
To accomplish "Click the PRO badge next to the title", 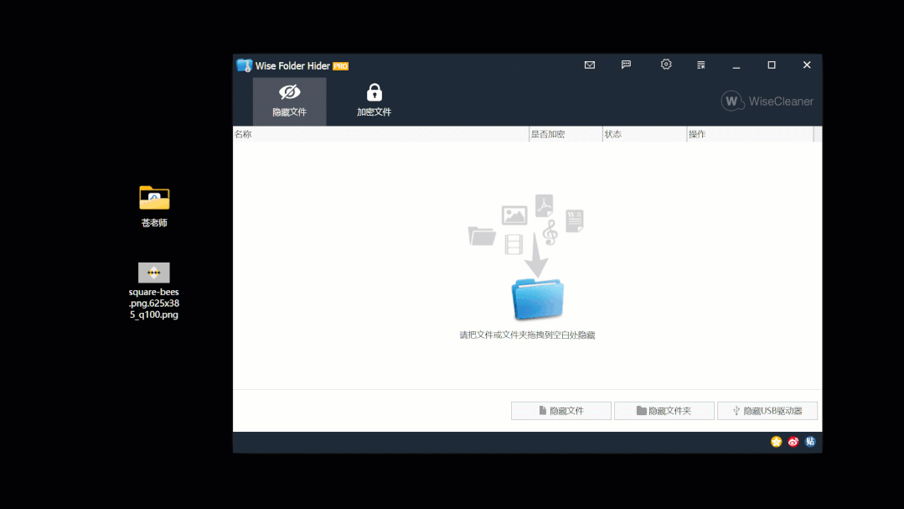I will [x=340, y=65].
